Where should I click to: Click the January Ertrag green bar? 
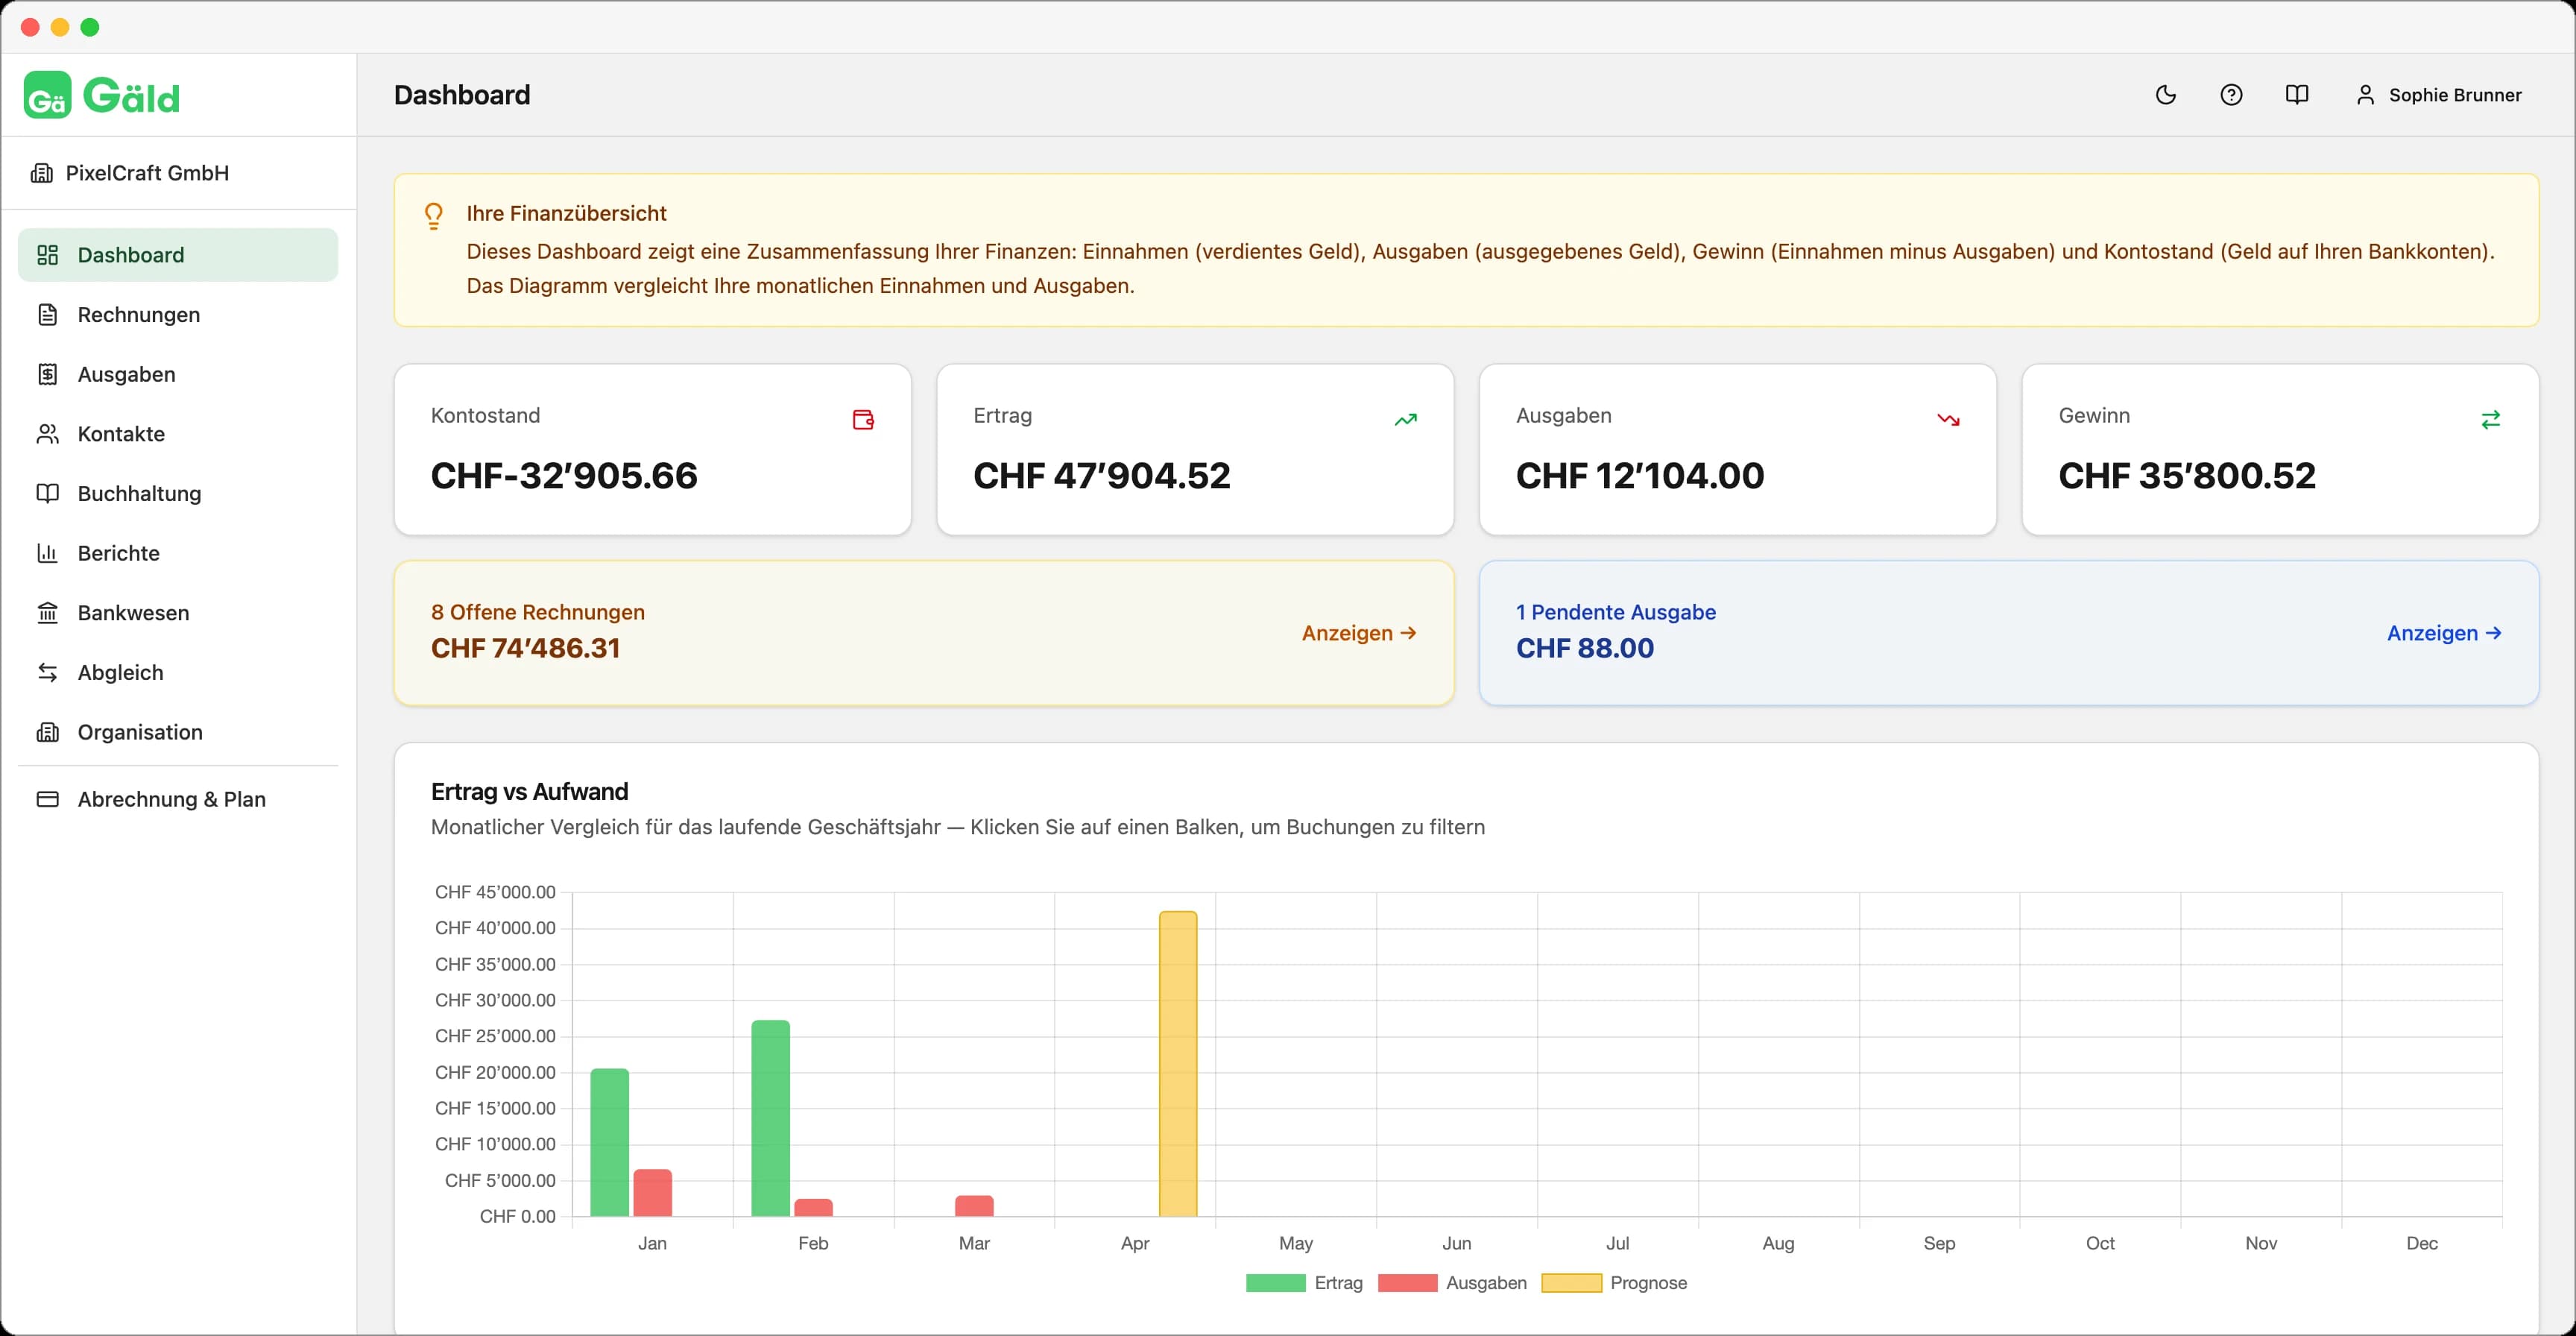click(x=610, y=1143)
